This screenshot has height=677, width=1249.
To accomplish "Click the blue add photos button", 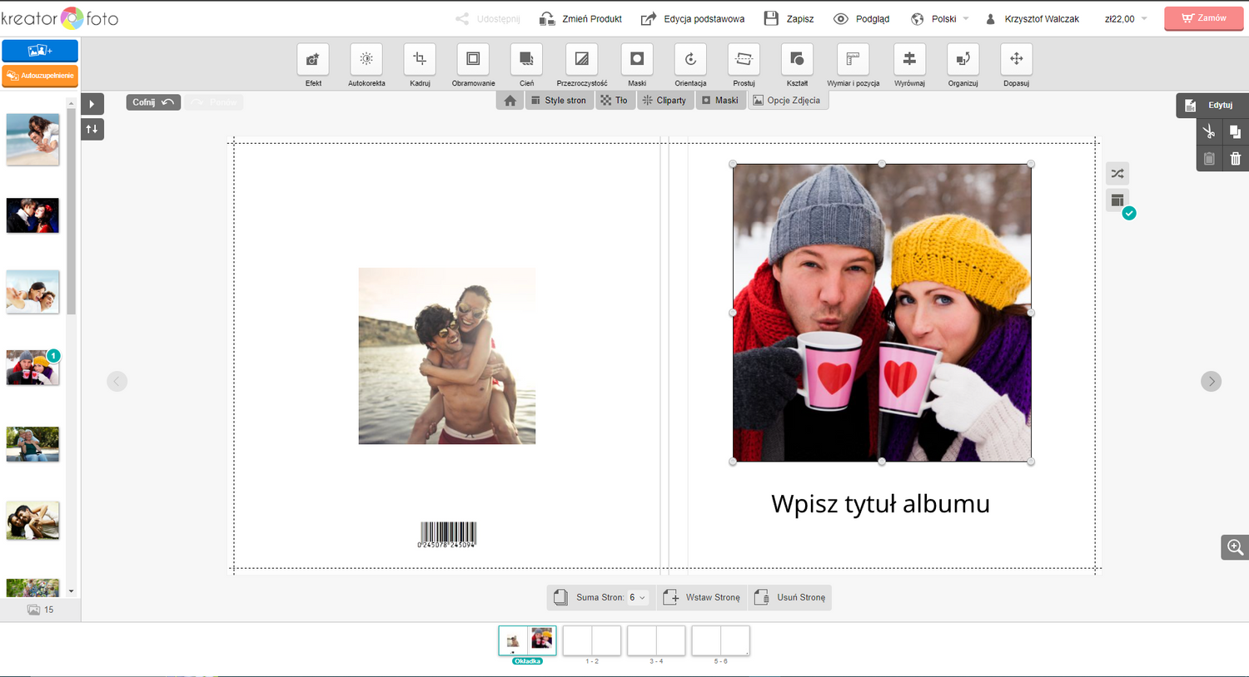I will click(40, 51).
